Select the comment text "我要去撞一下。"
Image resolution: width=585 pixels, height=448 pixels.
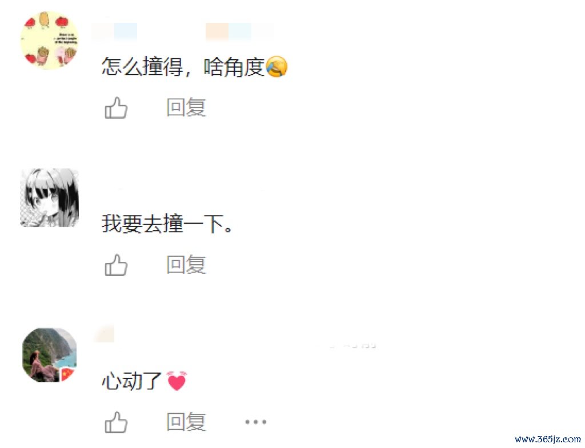coord(167,224)
